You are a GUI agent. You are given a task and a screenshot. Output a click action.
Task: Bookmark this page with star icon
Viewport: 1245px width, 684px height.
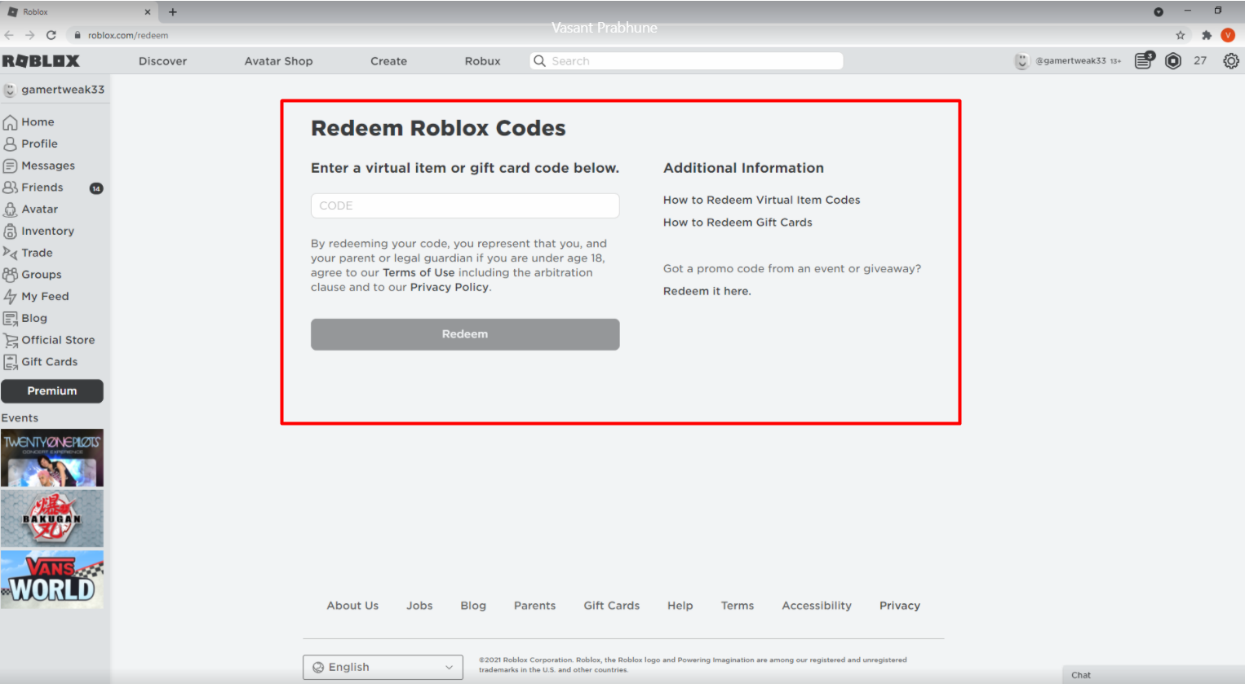tap(1181, 35)
